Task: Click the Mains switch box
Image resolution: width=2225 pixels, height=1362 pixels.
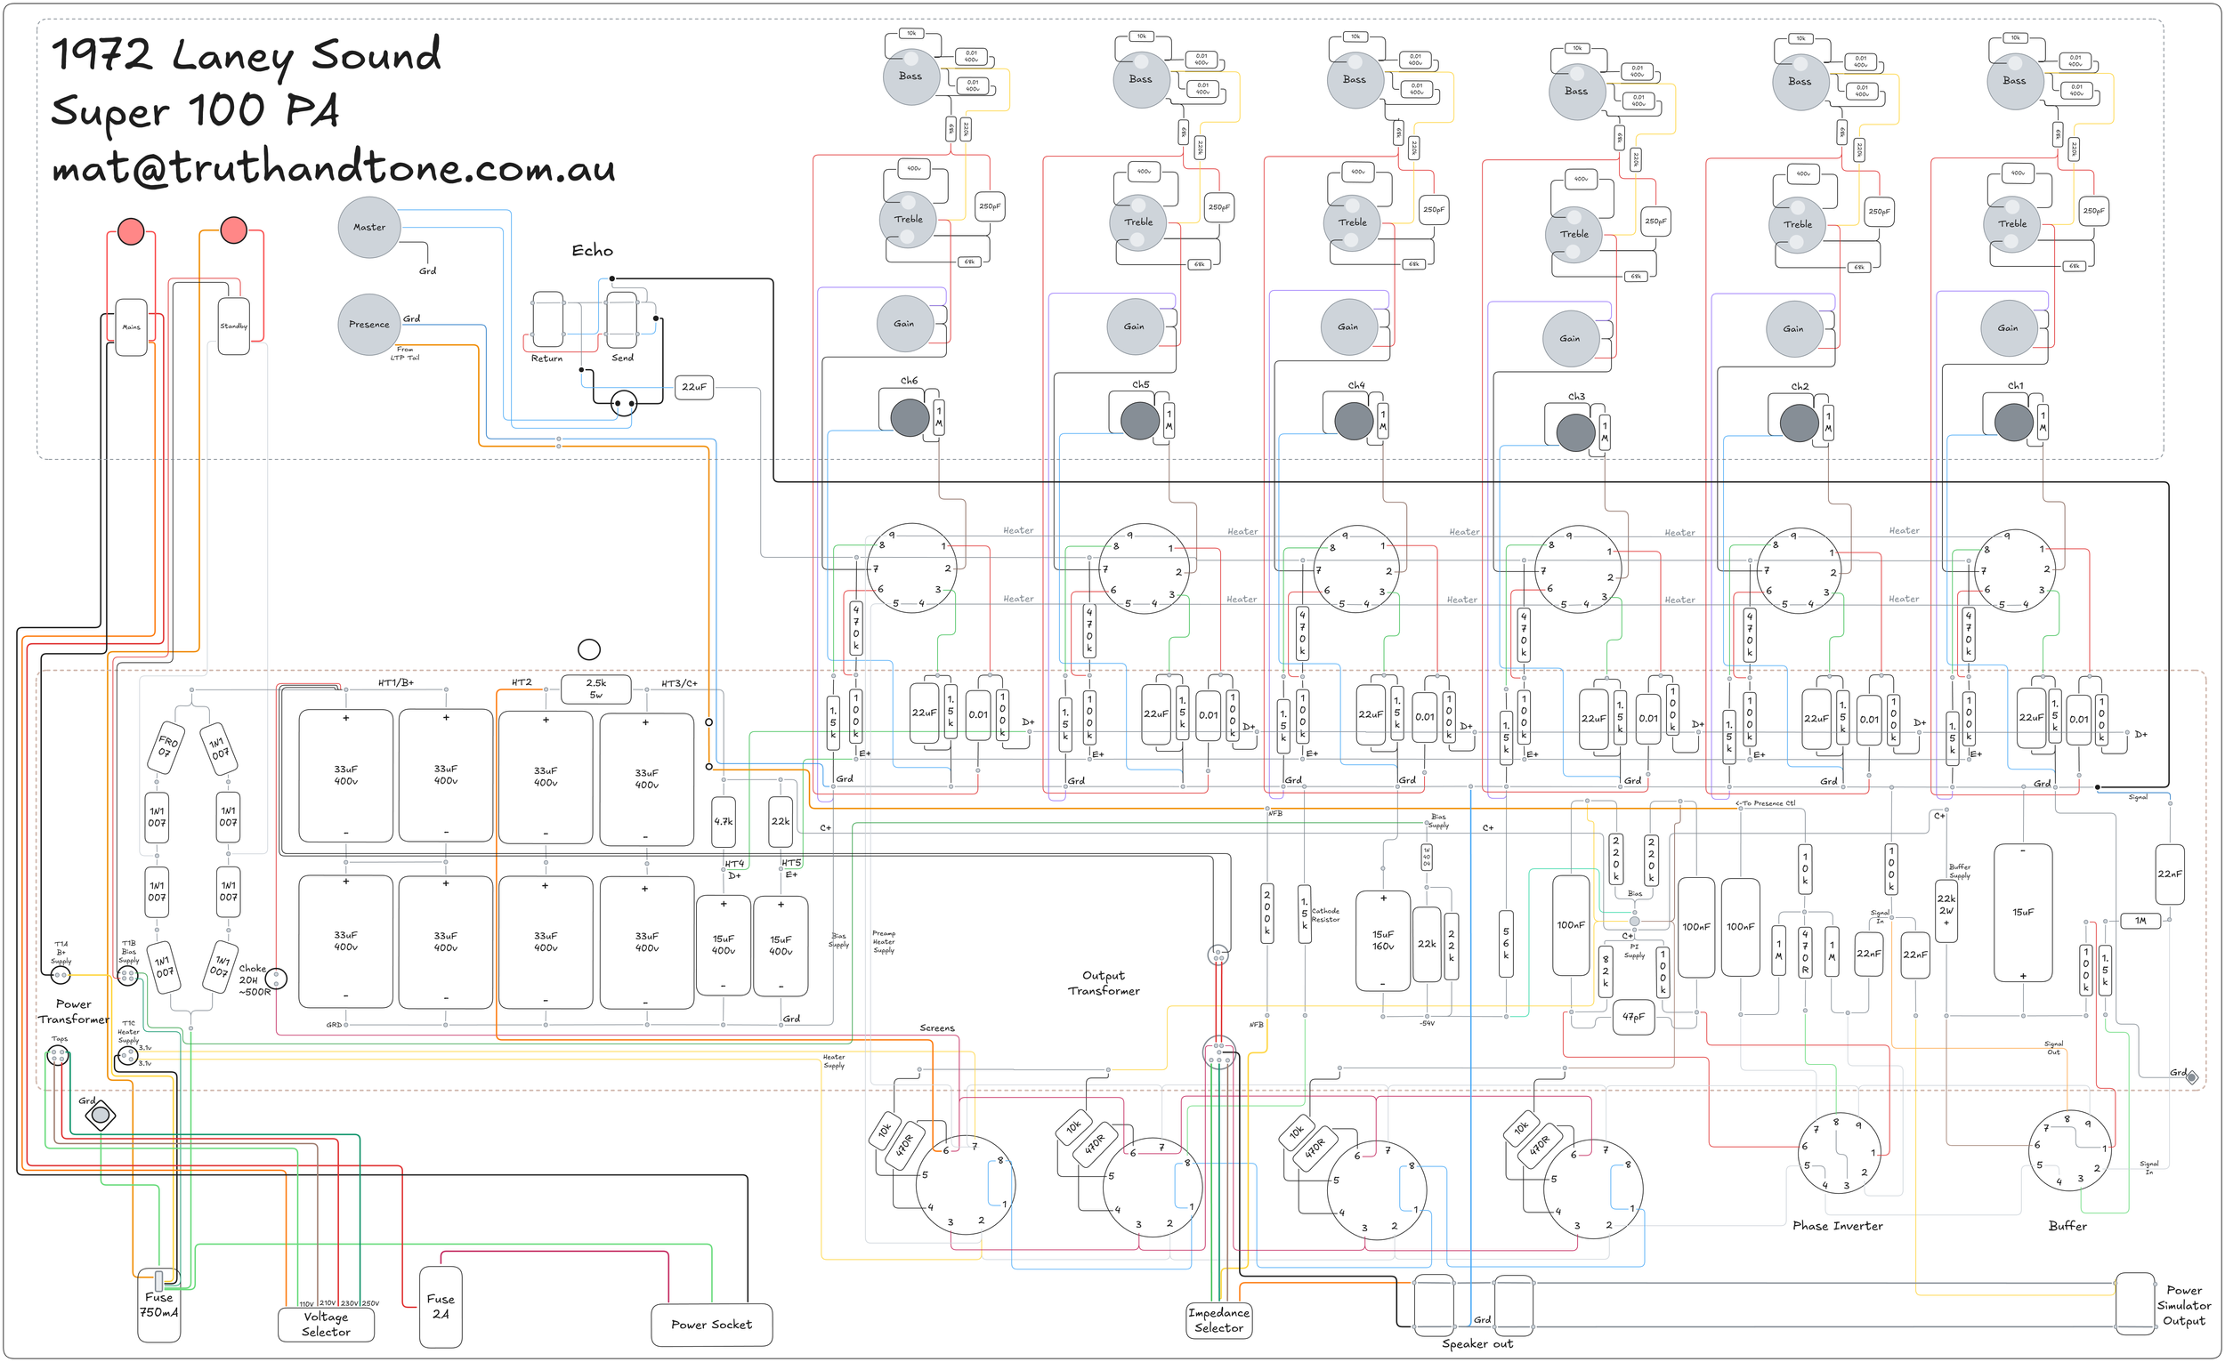Action: tap(131, 326)
